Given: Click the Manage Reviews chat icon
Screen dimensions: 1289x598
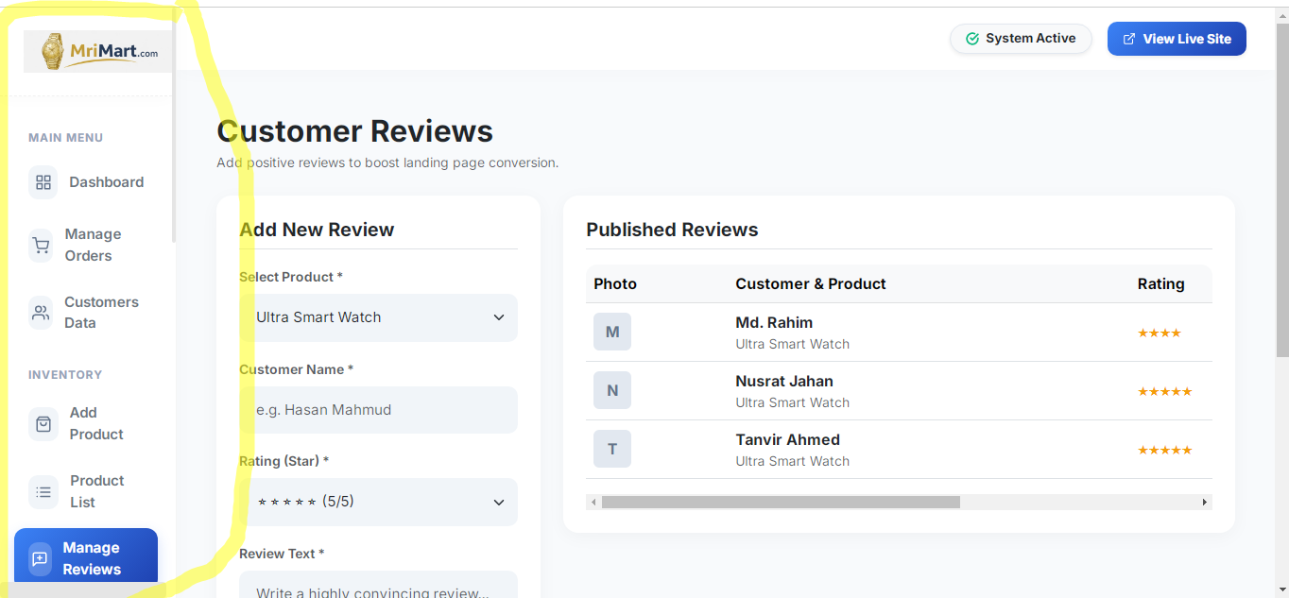Looking at the screenshot, I should [40, 558].
